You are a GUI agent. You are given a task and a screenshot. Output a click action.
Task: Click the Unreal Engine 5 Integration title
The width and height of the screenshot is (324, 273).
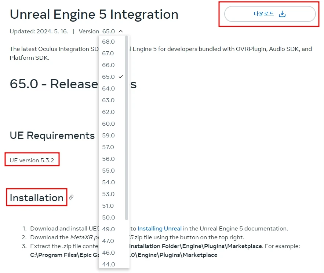(x=94, y=14)
